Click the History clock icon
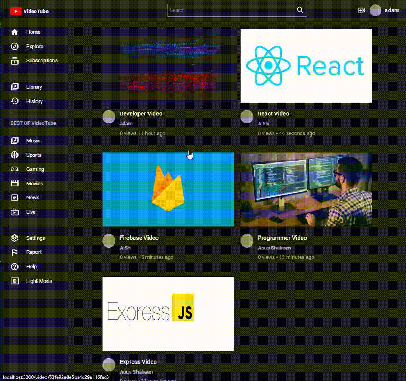This screenshot has height=381, width=406. click(14, 101)
